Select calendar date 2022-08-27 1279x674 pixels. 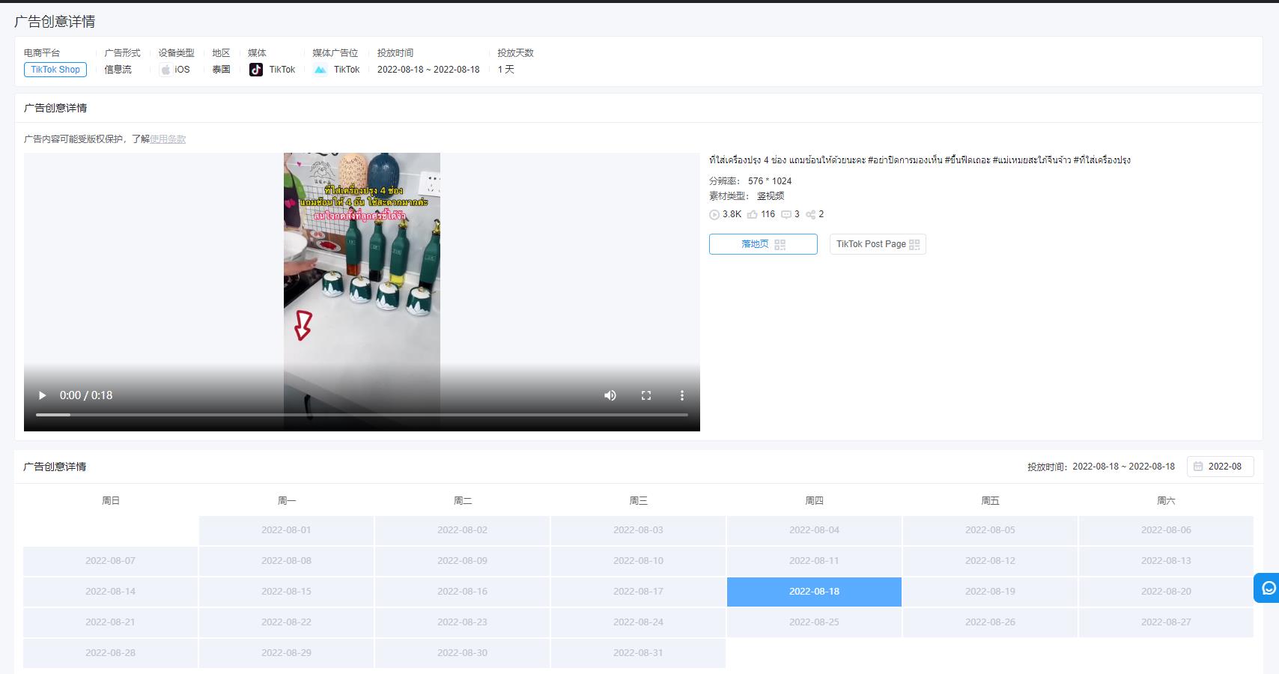1166,622
